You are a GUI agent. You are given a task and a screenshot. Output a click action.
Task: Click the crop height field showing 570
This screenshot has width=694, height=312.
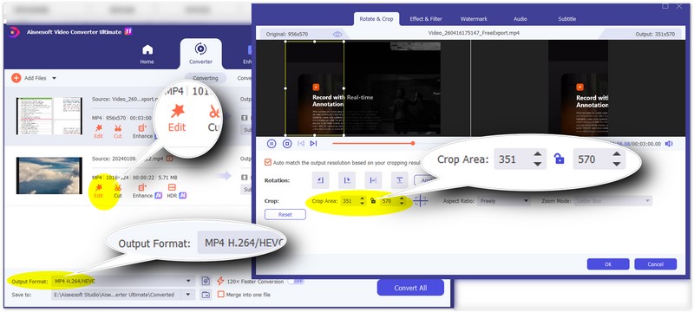(388, 201)
